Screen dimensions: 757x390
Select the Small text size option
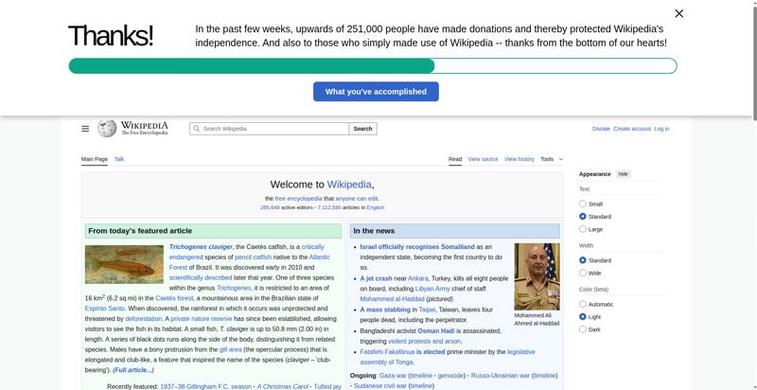pyautogui.click(x=583, y=204)
